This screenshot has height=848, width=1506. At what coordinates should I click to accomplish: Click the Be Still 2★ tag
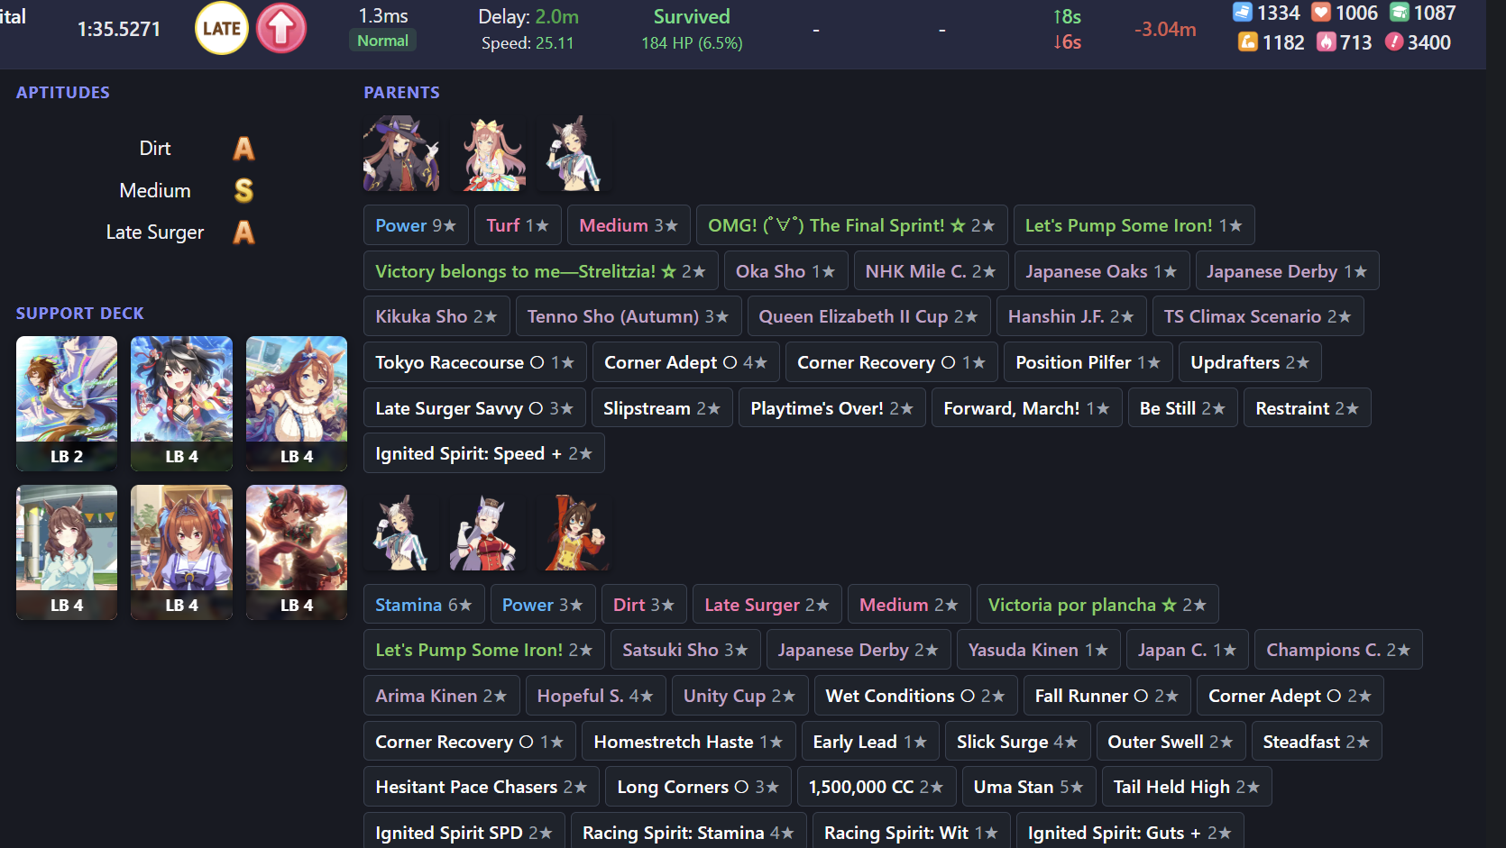coord(1183,408)
